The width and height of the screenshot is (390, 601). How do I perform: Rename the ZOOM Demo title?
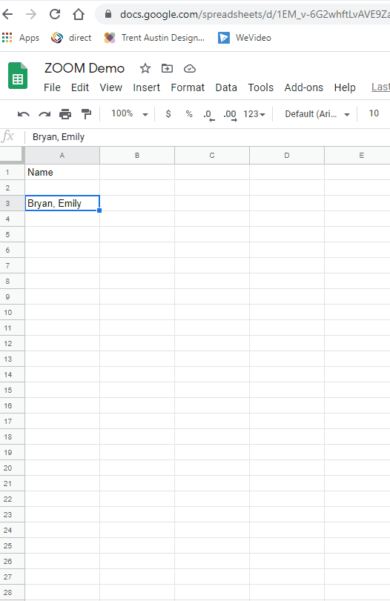click(85, 68)
